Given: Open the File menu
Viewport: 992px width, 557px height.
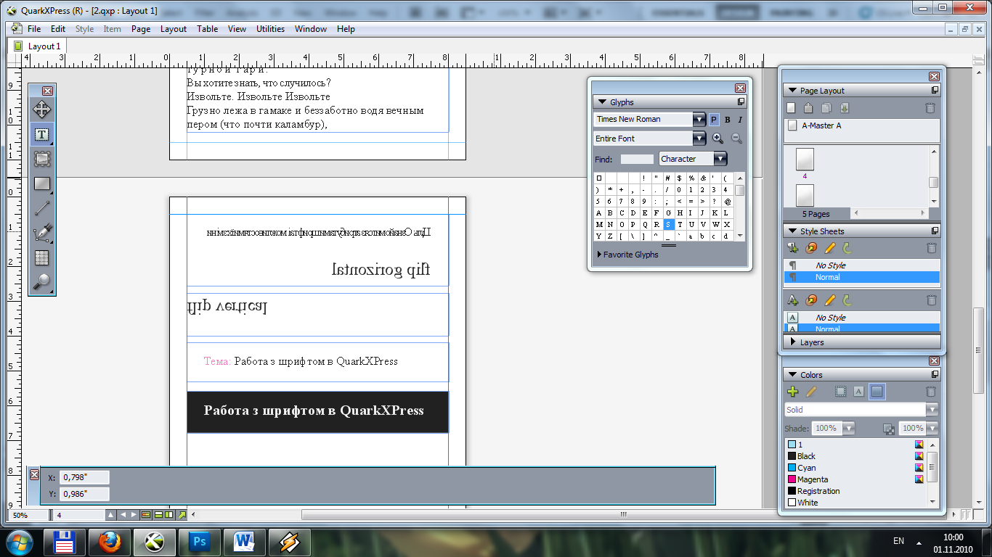Looking at the screenshot, I should (34, 29).
